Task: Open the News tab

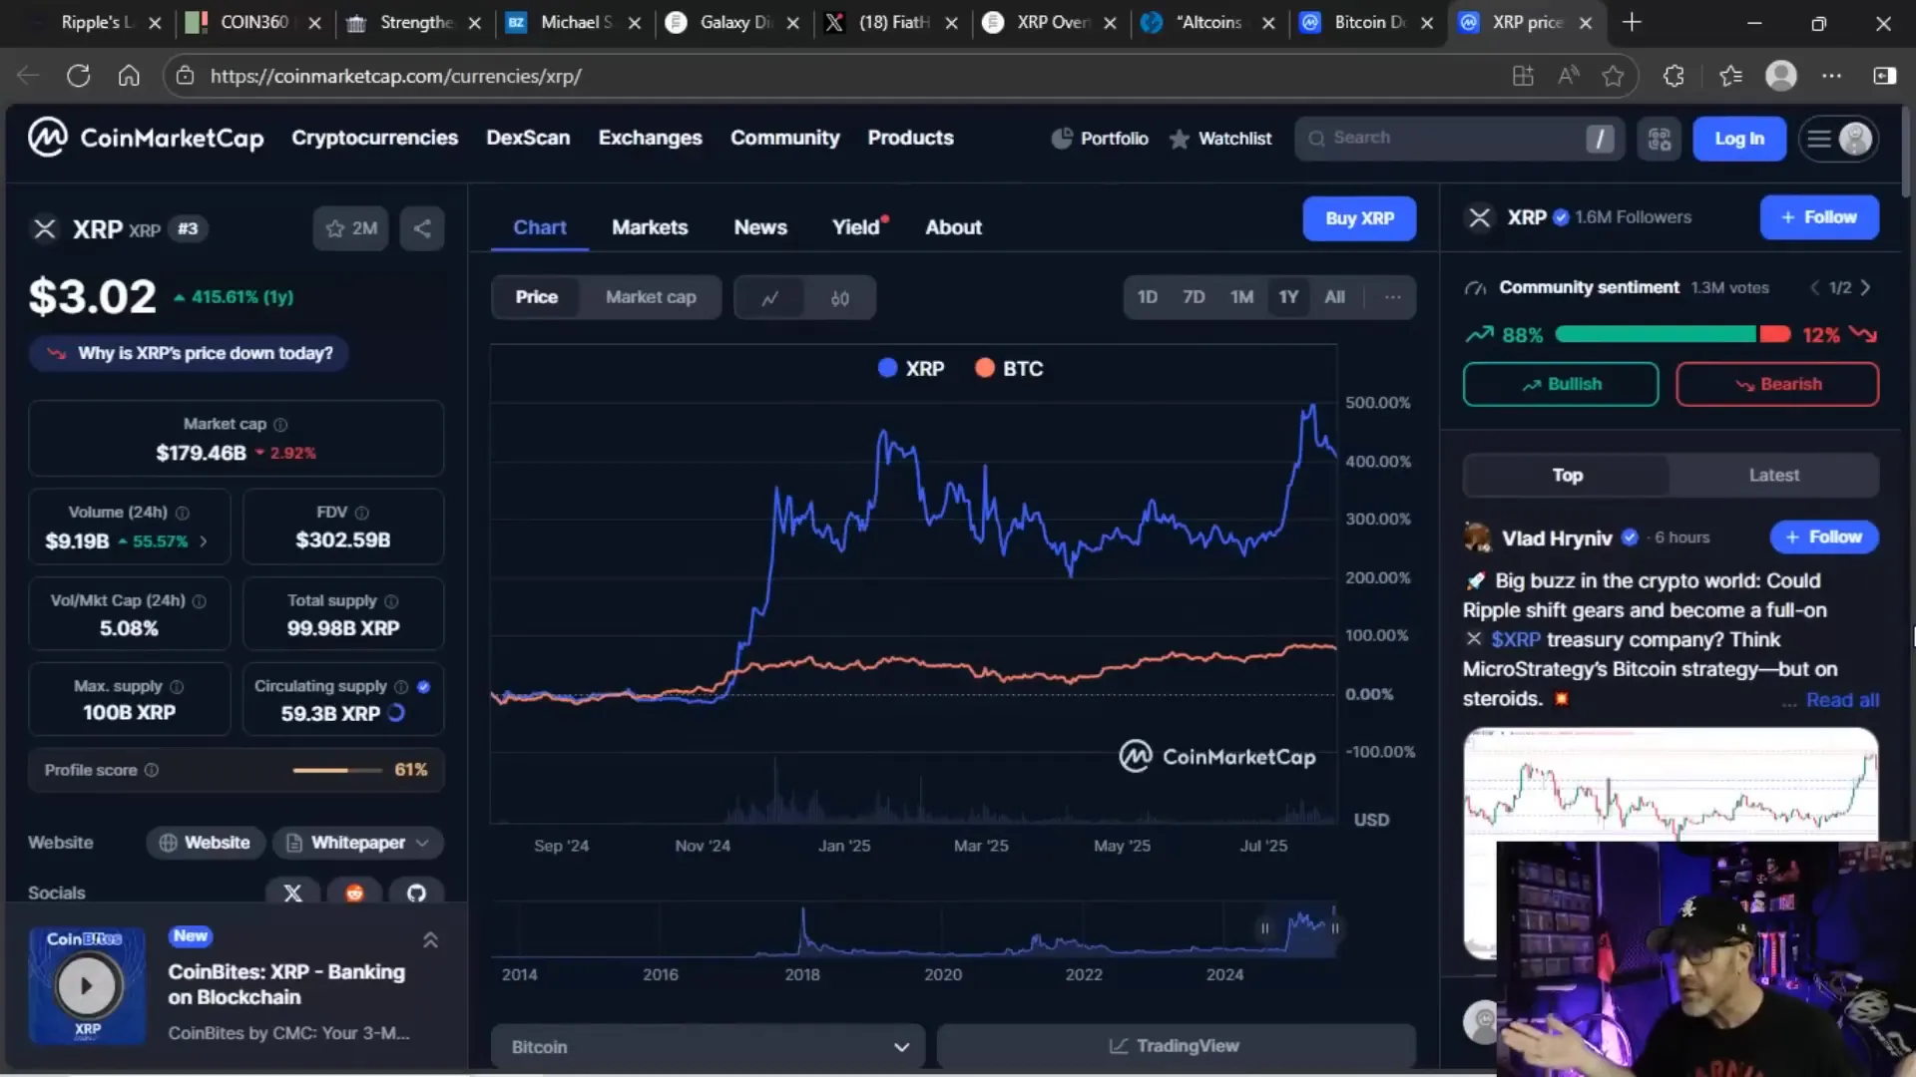Action: click(760, 227)
